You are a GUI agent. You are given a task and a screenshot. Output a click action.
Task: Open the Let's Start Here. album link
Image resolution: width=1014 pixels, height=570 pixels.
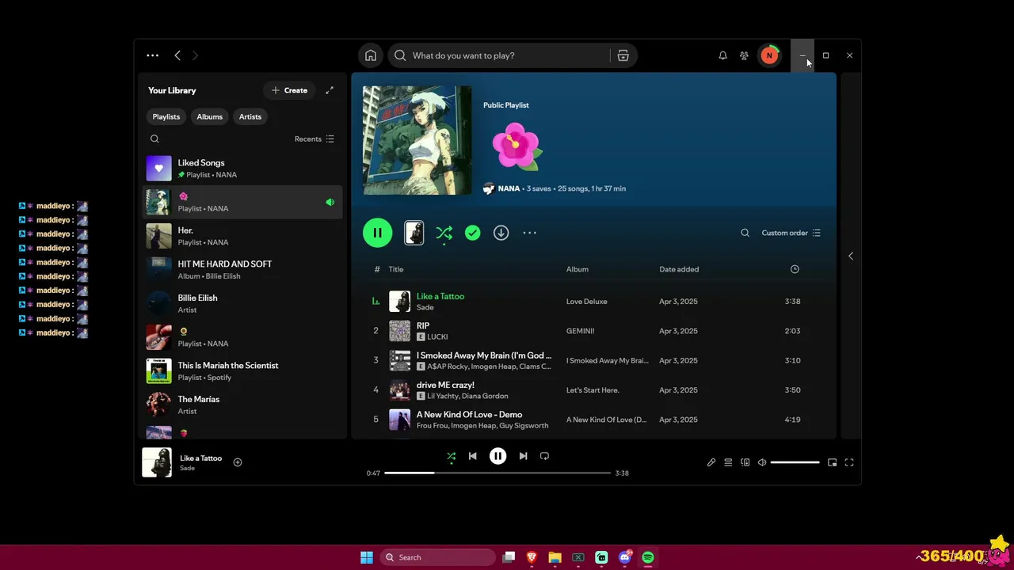point(593,390)
